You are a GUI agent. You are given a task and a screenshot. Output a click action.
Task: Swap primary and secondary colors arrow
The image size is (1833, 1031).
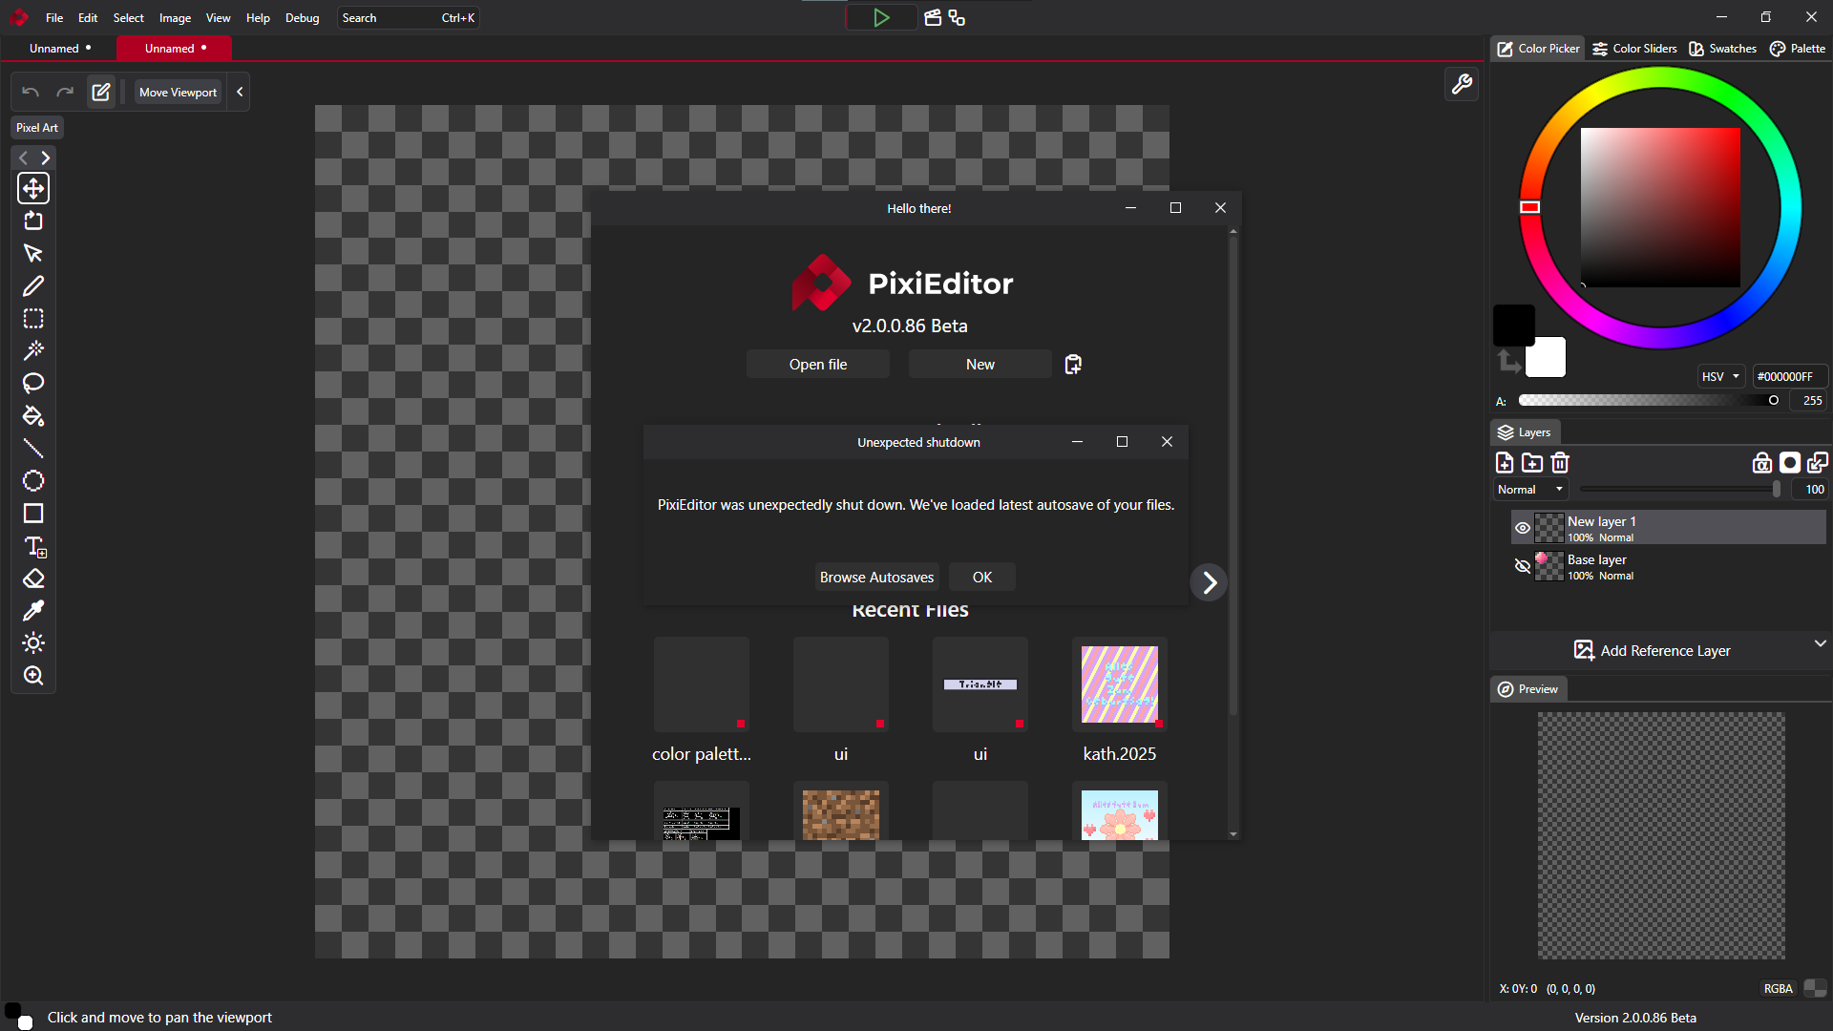click(1508, 361)
